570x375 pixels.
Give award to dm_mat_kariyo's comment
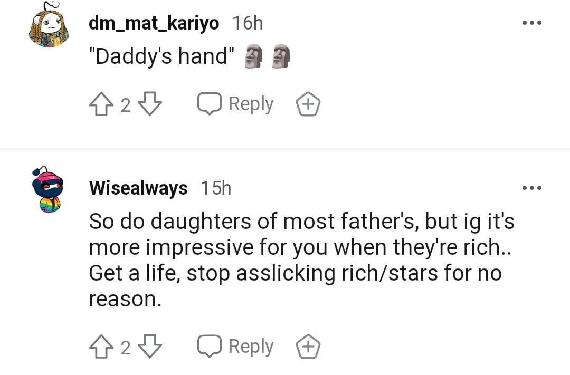point(308,104)
